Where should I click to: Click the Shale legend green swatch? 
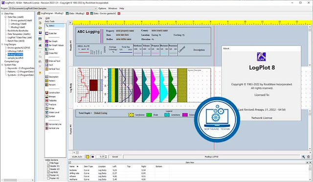(149, 115)
